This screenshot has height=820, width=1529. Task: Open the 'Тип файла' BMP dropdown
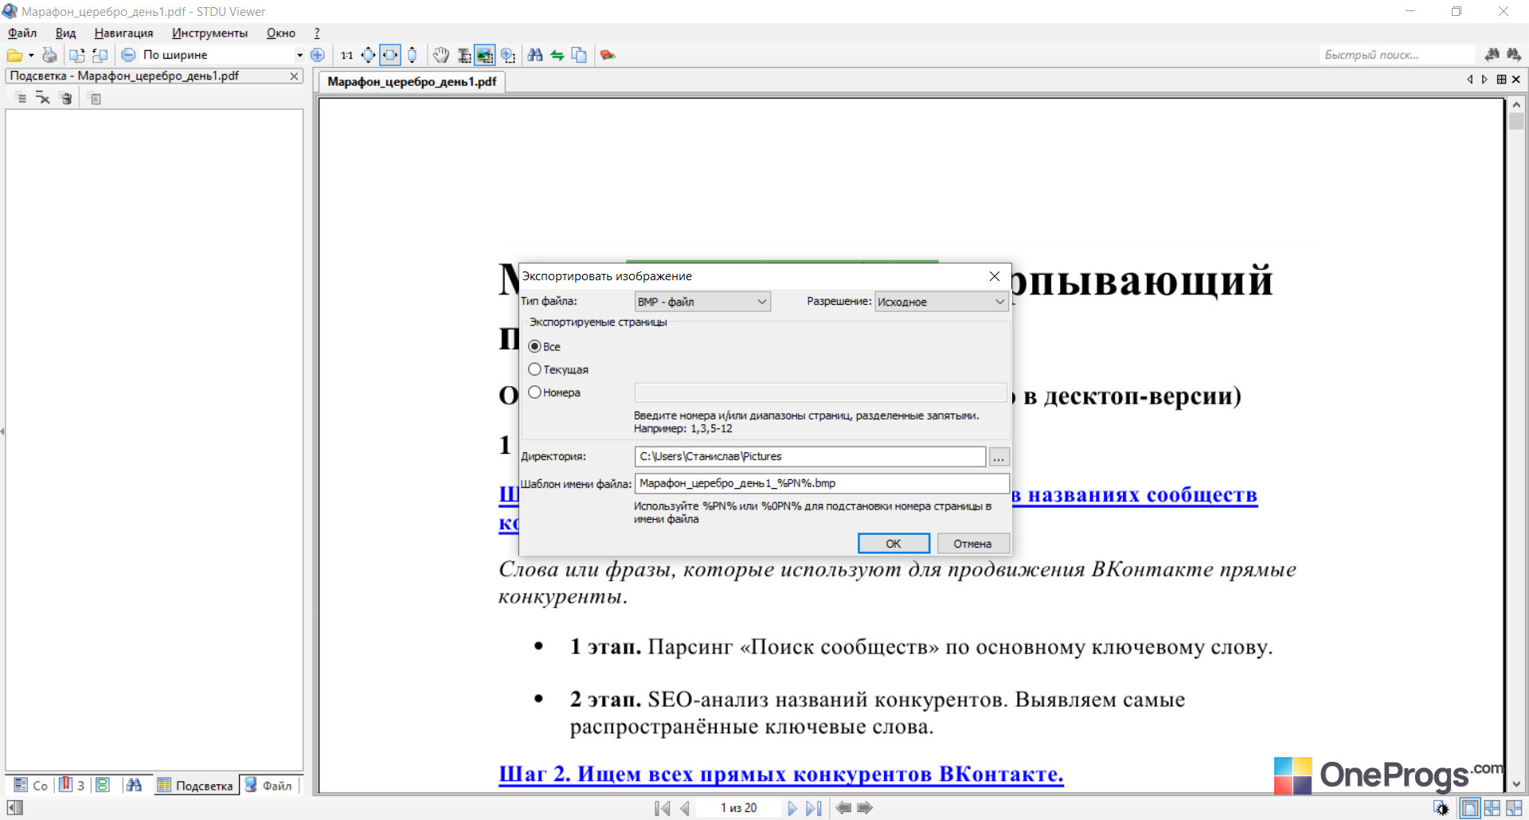click(702, 302)
